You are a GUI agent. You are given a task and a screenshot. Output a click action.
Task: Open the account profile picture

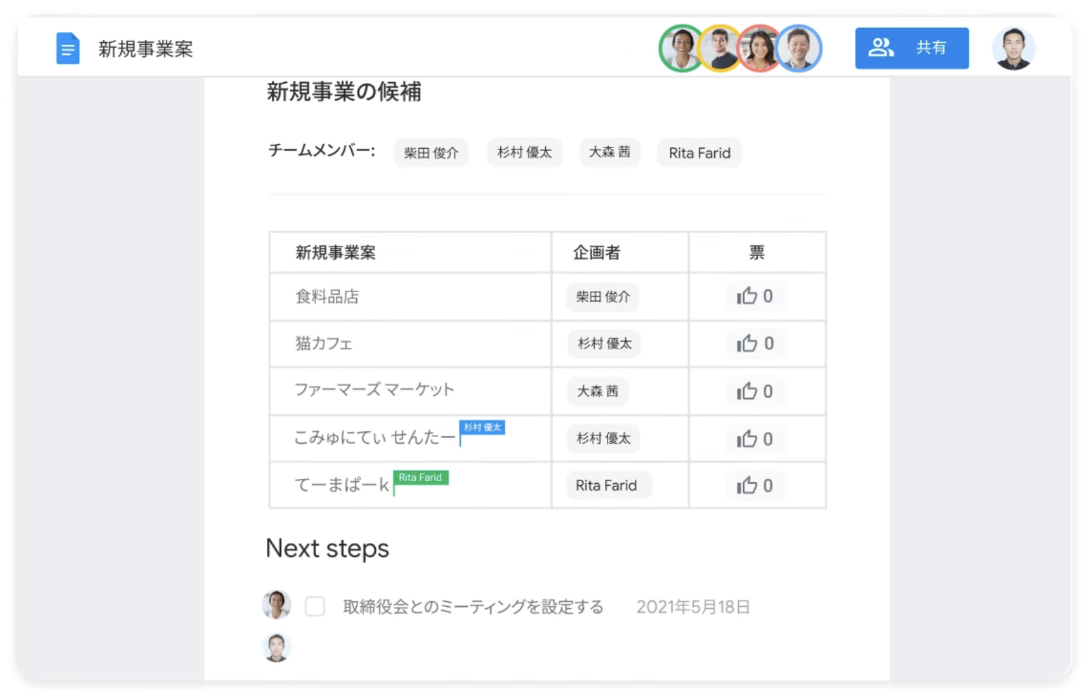tap(1013, 48)
